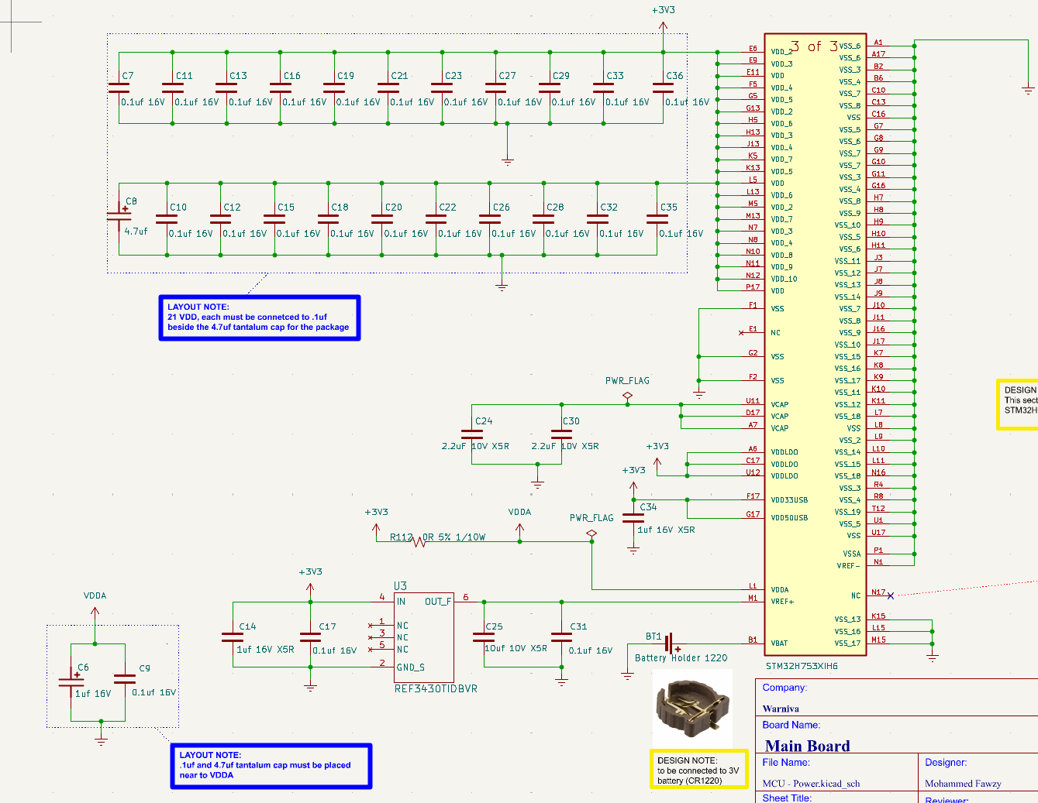This screenshot has height=803, width=1038.
Task: Select the PWR_FLAG symbol above C24
Action: click(x=626, y=395)
